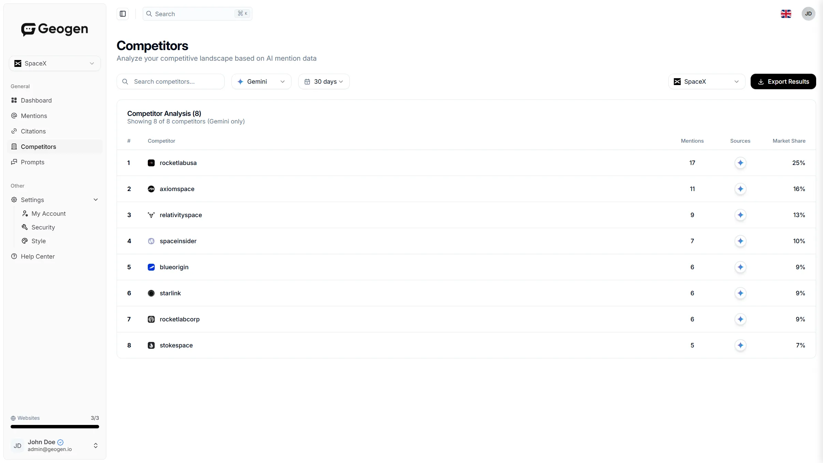This screenshot has width=823, height=463.
Task: Click the blueorigin logo icon
Action: (x=151, y=267)
